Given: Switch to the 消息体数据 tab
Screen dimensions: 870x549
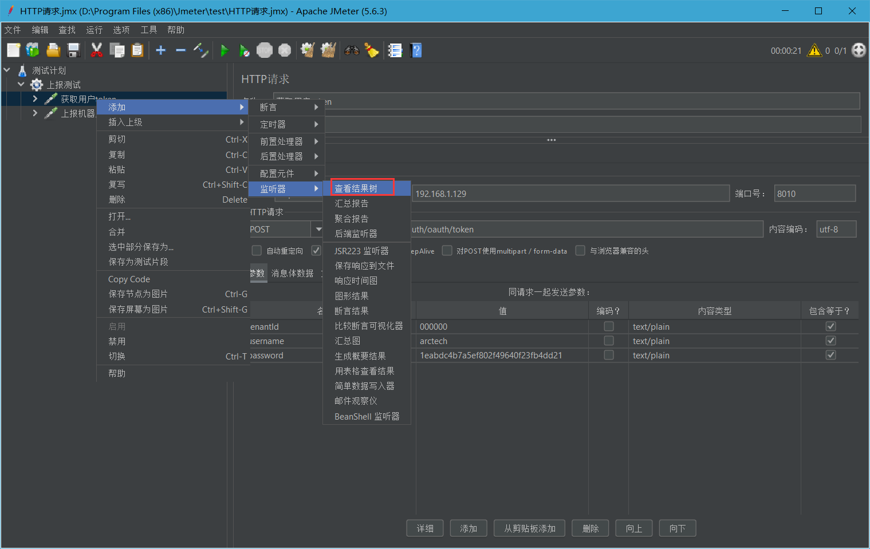Looking at the screenshot, I should click(x=292, y=273).
